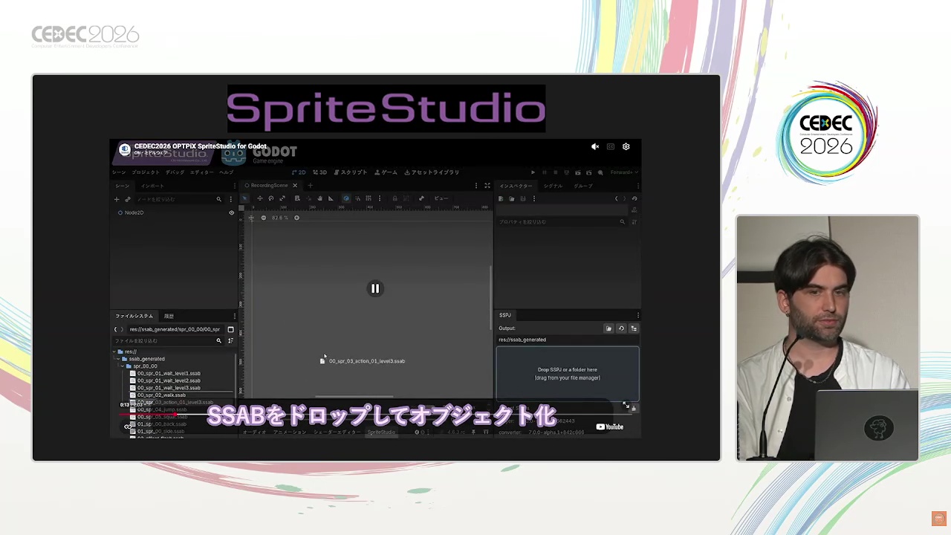
Task: Add a new node with plus icon
Action: pos(117,199)
